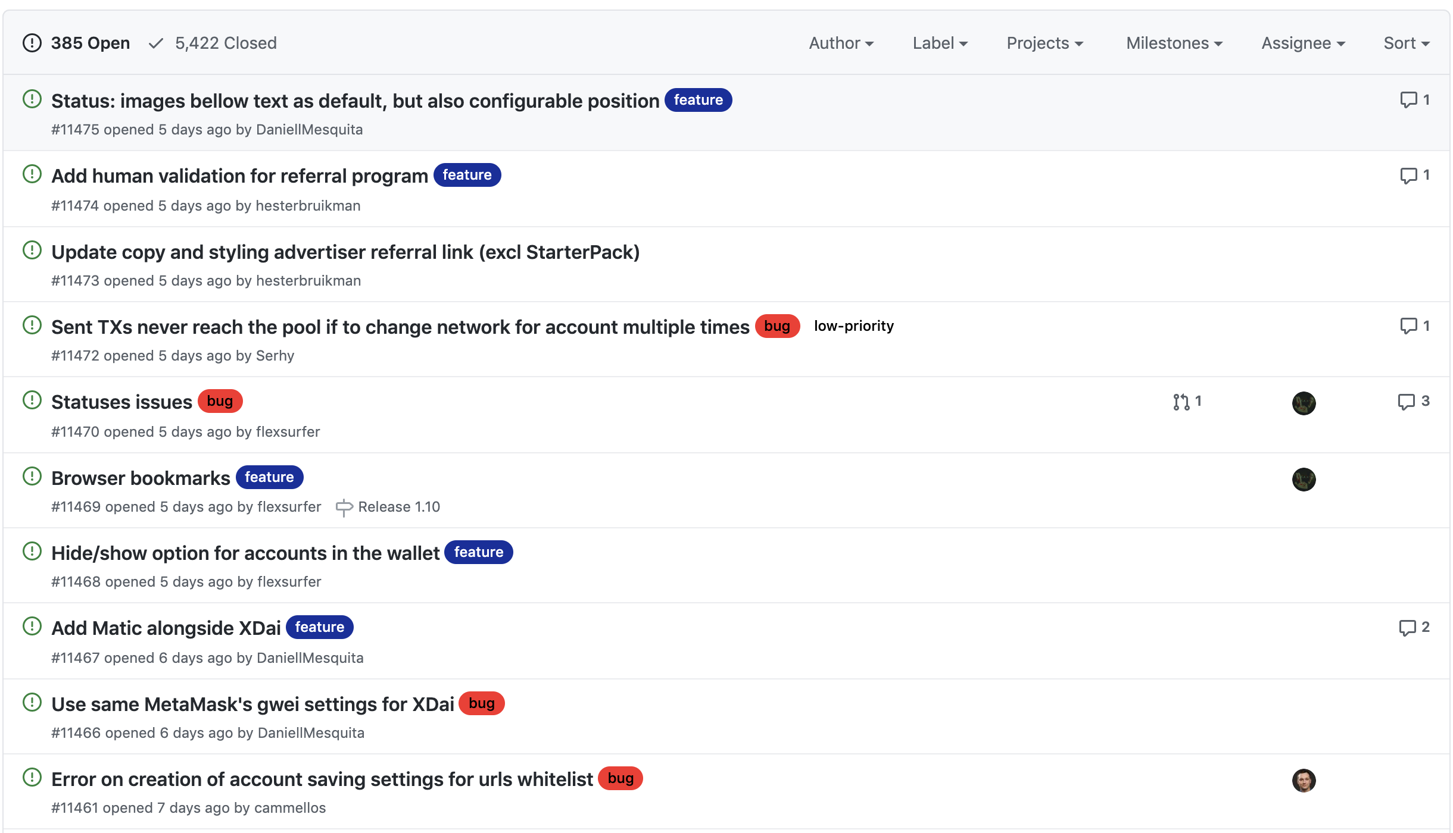Viewport: 1453px width, 833px height.
Task: Open issue Hide/show option for accounts in wallet
Action: 245,553
